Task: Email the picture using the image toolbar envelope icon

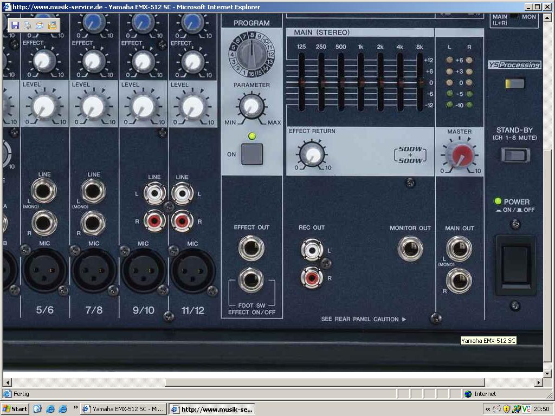Action: [40, 25]
